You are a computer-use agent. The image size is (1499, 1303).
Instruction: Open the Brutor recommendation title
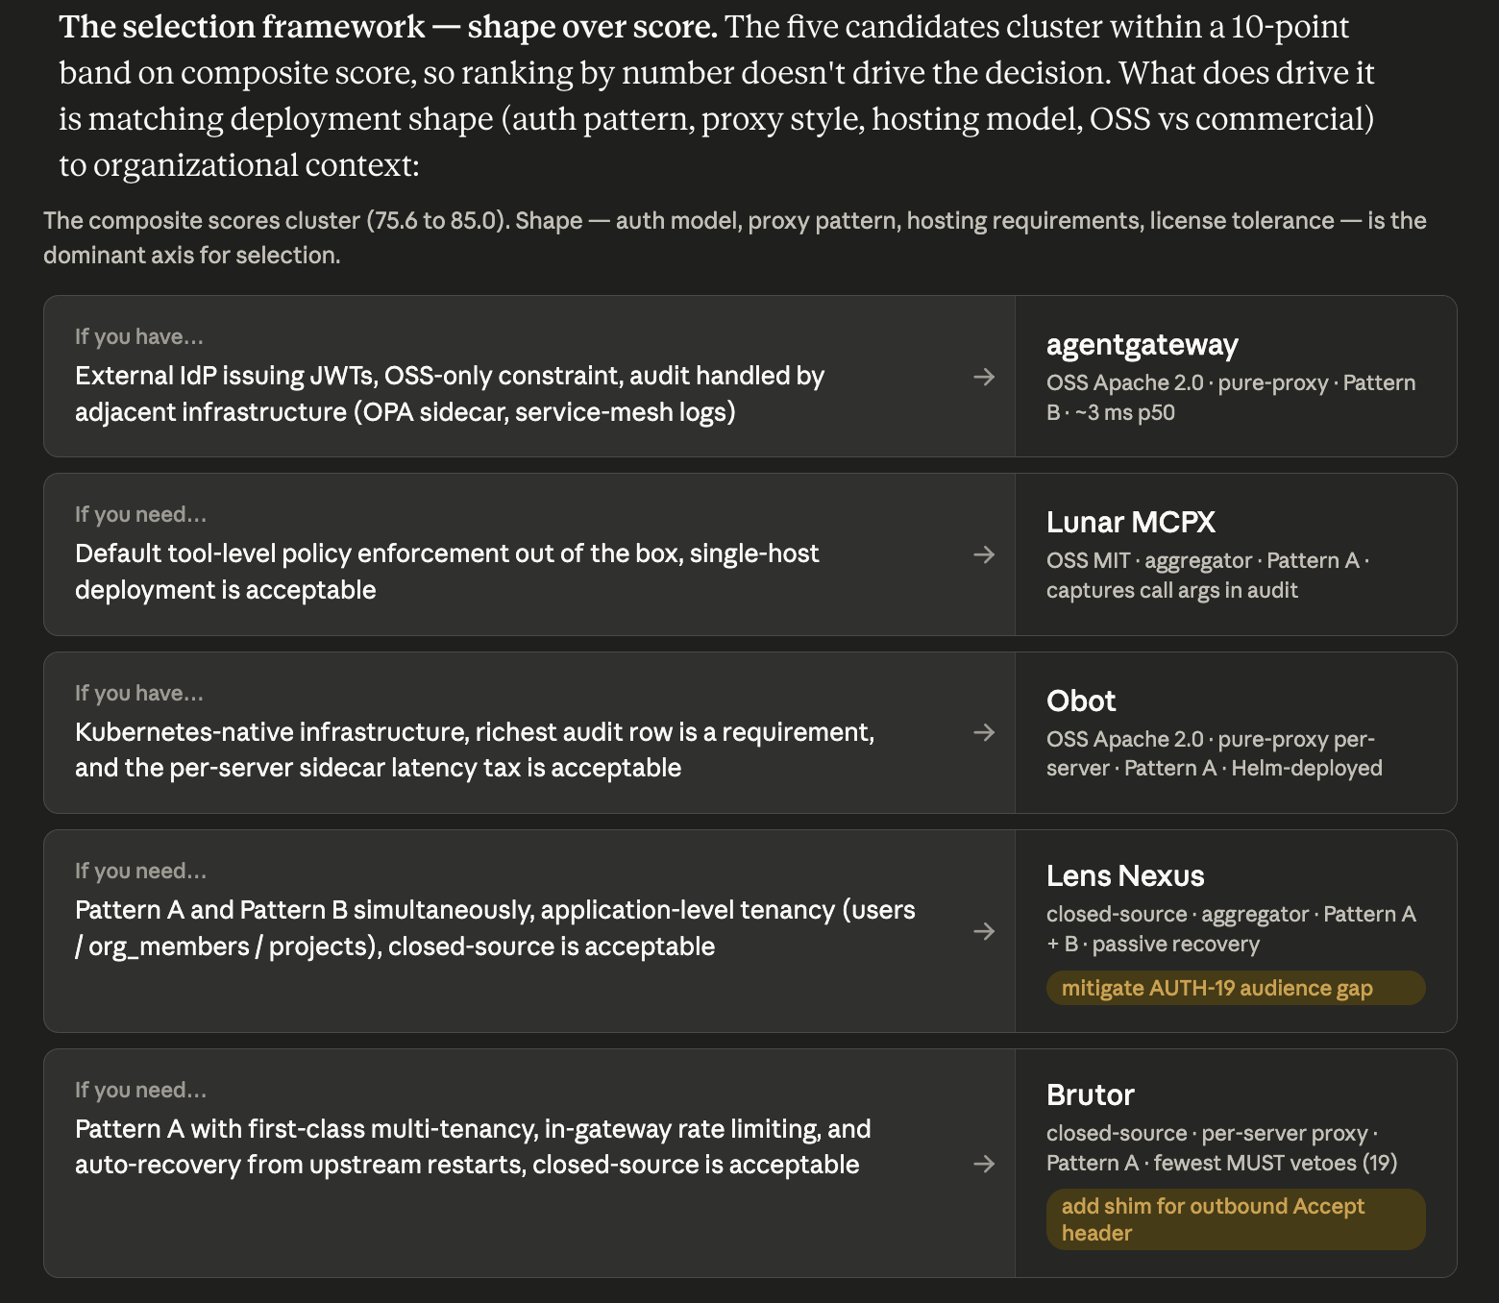(x=1091, y=1094)
